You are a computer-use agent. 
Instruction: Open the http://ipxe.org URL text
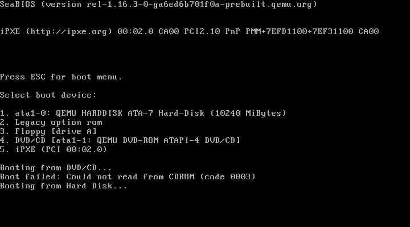tap(69, 32)
